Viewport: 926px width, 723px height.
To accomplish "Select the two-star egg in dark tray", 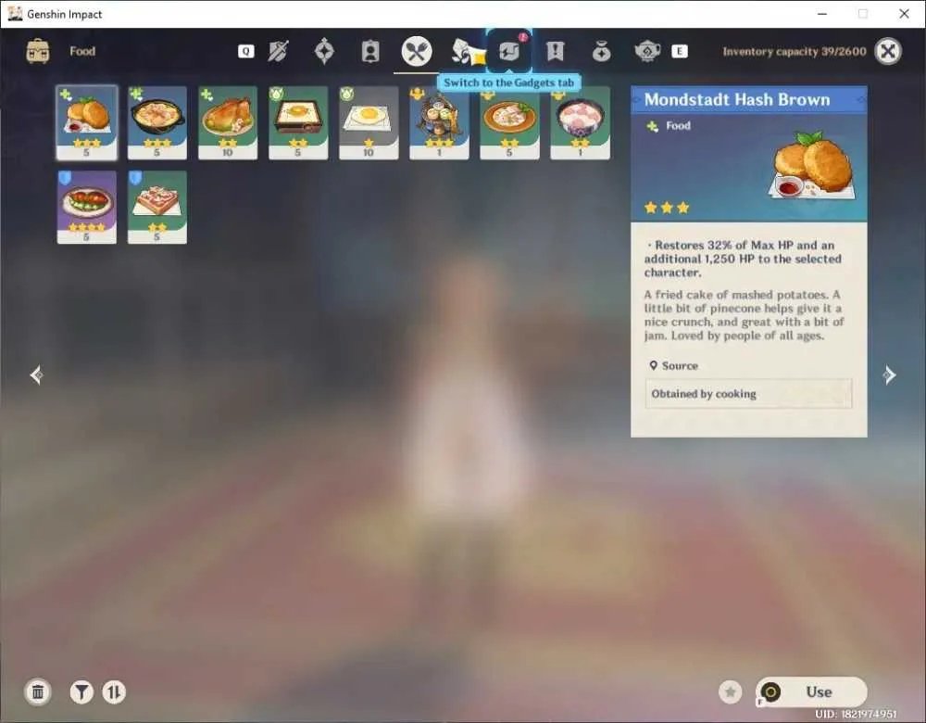I will [x=298, y=122].
